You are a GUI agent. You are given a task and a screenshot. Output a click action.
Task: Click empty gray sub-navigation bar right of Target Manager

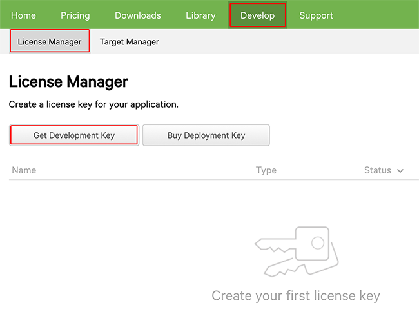290,42
